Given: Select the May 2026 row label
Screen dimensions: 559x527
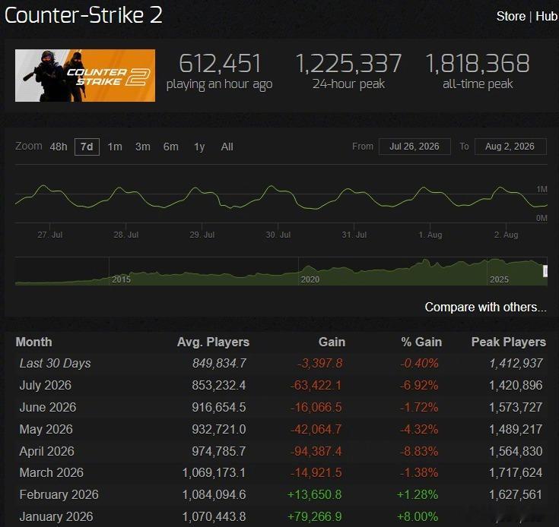Looking at the screenshot, I should pos(46,430).
